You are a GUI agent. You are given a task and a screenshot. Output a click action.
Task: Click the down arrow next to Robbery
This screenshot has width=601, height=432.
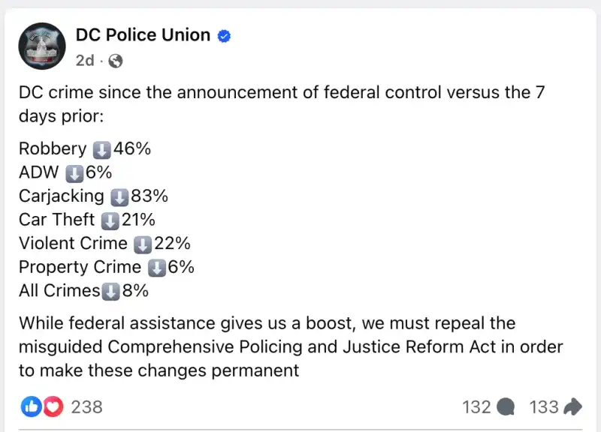click(x=101, y=149)
